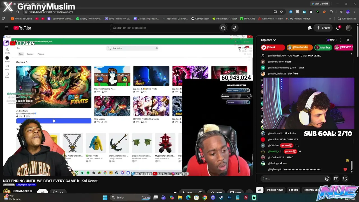Open Returns & Orders bookmark
Screen dimensions: 359x202
tap(21, 19)
